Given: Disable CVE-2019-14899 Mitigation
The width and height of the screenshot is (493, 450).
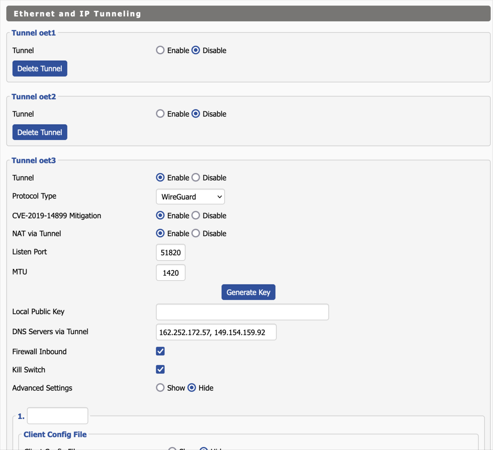Looking at the screenshot, I should tap(196, 215).
